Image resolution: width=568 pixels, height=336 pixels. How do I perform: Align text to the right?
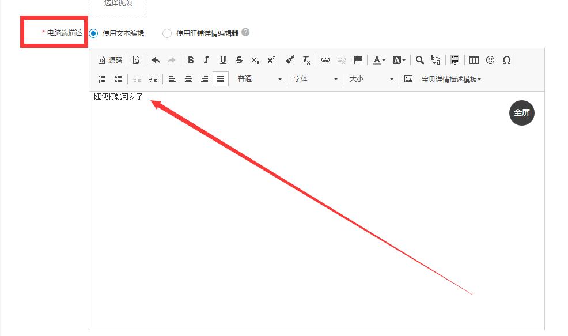pos(205,79)
